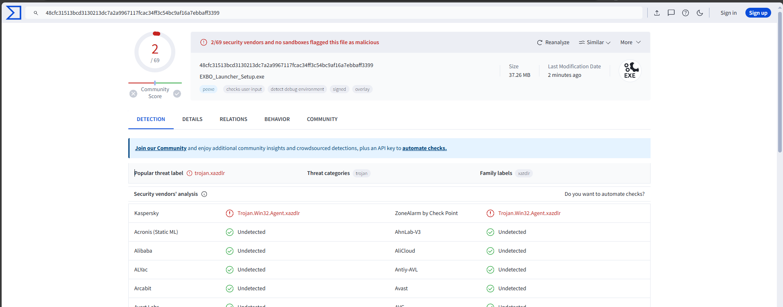Click the EXE file type icon
Image resolution: width=783 pixels, height=307 pixels.
(x=630, y=71)
